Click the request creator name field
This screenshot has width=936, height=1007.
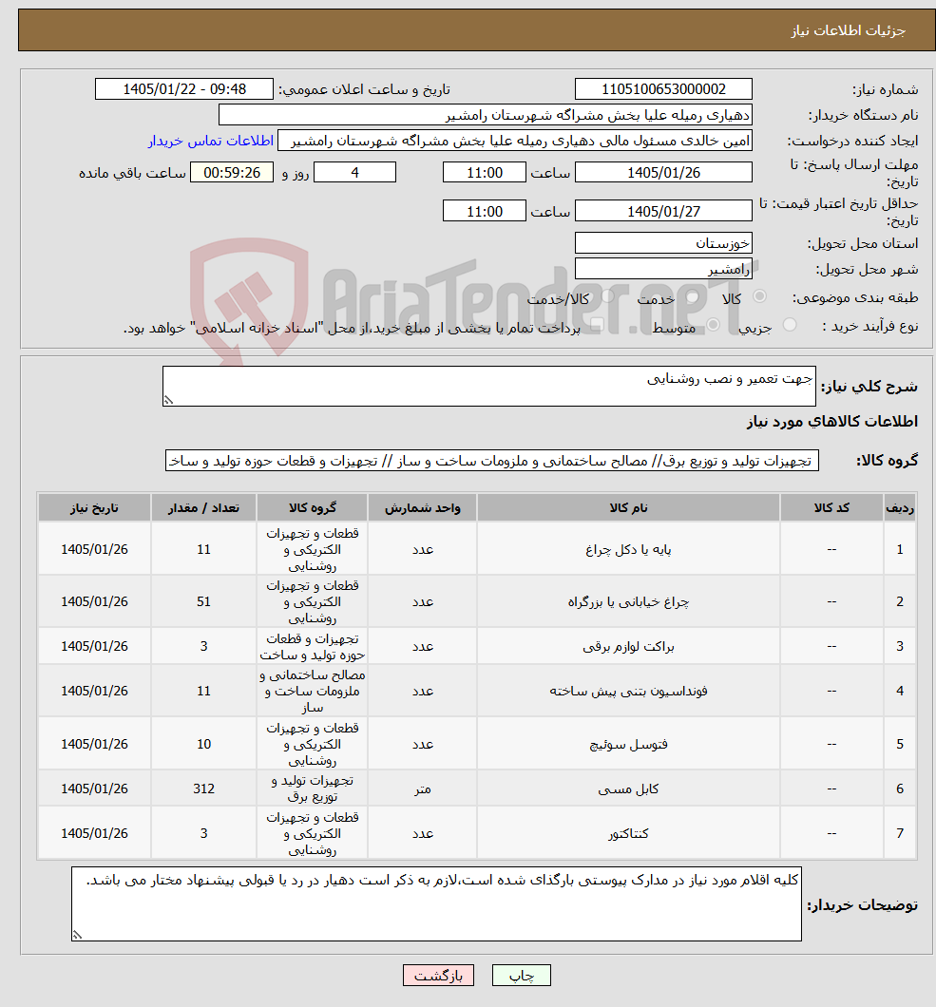pyautogui.click(x=515, y=141)
